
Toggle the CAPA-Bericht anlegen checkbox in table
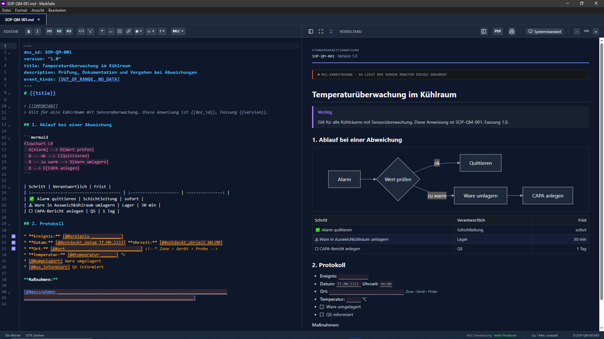point(317,249)
